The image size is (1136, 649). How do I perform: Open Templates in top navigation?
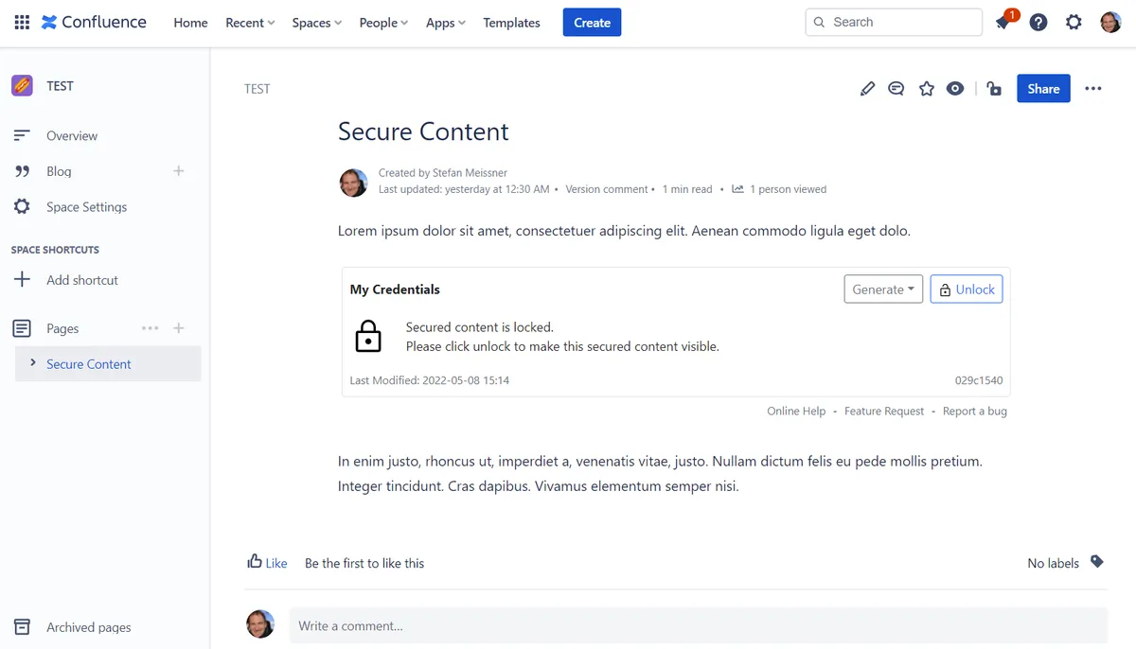coord(511,23)
